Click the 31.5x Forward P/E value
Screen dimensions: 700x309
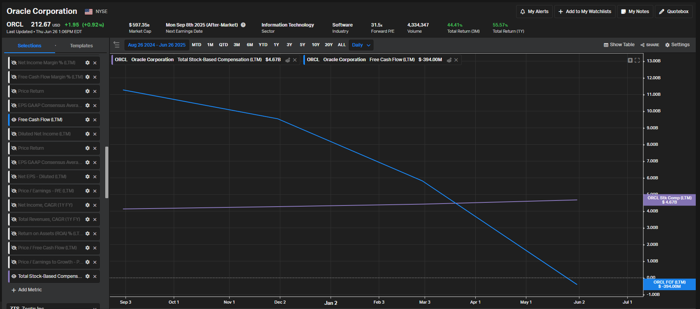[x=377, y=25]
